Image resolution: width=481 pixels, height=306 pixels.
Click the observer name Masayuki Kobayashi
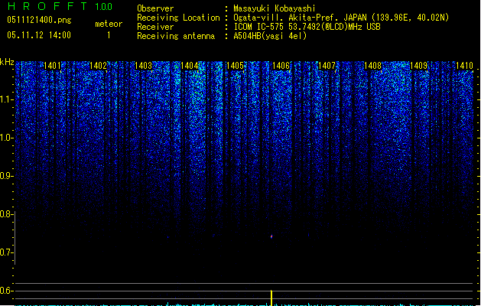275,8
